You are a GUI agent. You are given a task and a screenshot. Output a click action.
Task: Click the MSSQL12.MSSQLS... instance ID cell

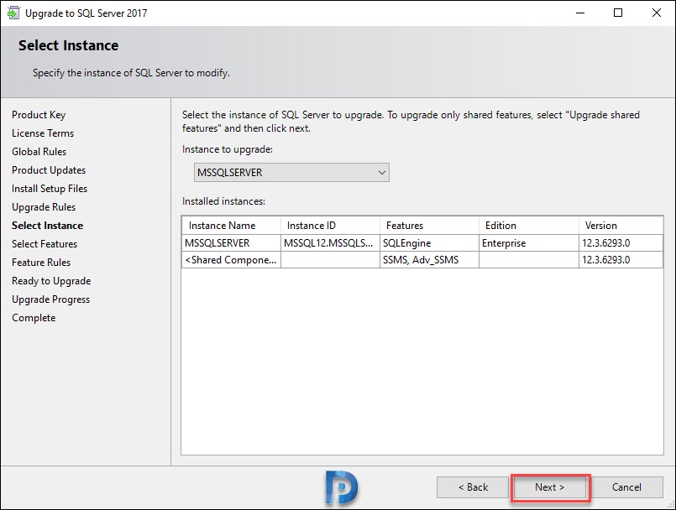[x=330, y=243]
